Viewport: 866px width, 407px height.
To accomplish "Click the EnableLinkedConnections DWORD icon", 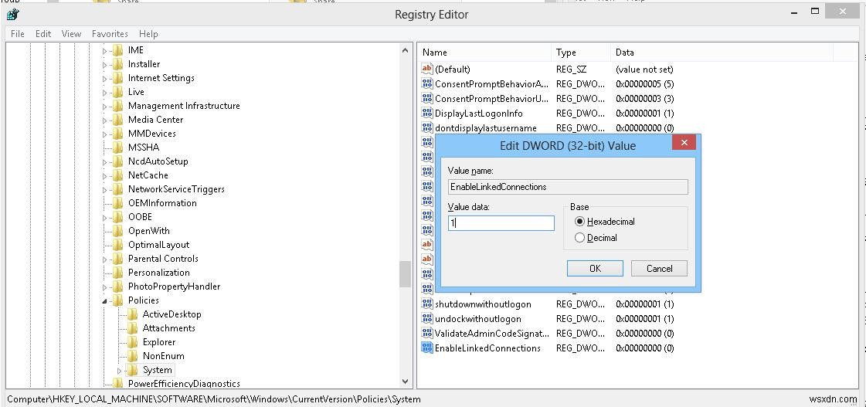I will 427,348.
